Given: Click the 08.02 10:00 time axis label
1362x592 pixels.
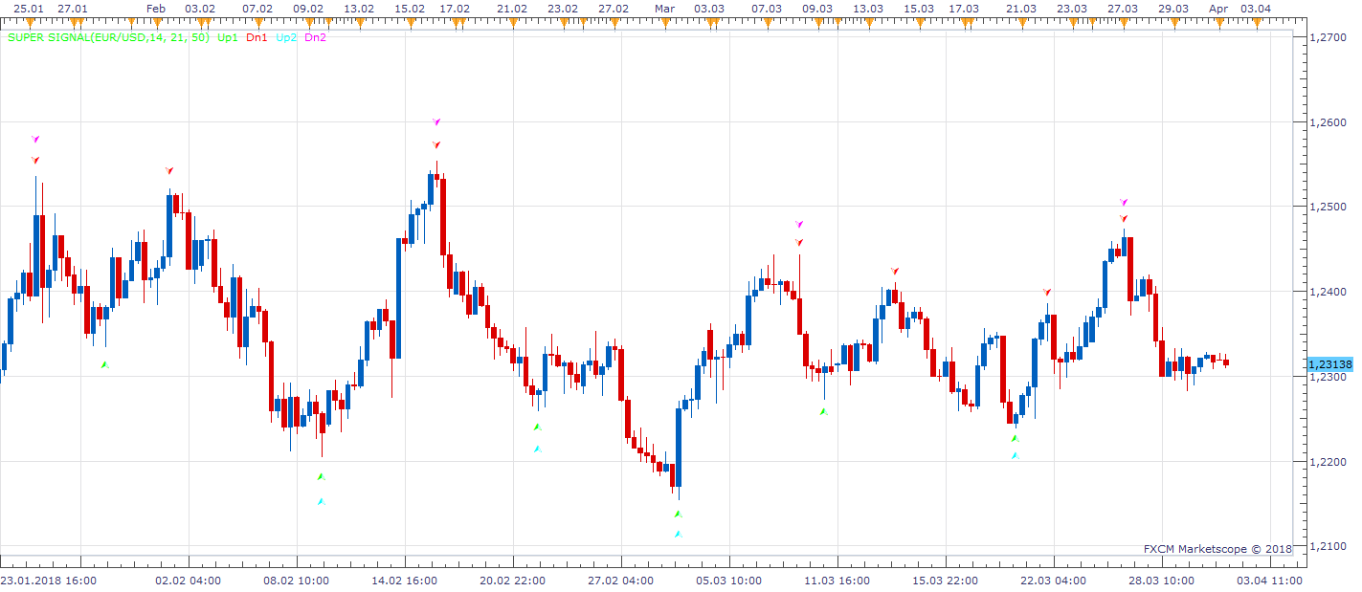Looking at the screenshot, I should pyautogui.click(x=297, y=580).
